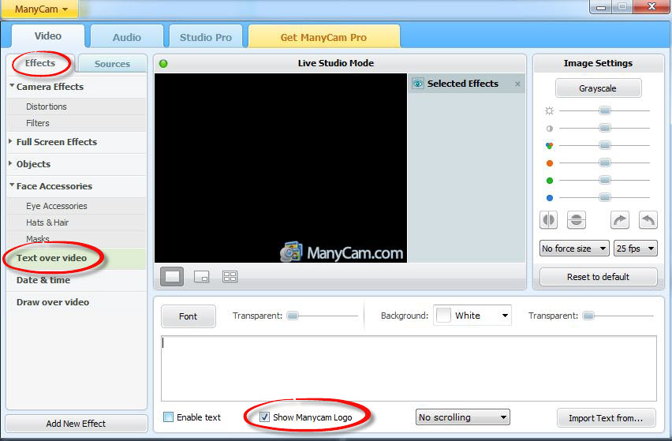
Task: Select single full-screen video layout icon
Action: 172,276
